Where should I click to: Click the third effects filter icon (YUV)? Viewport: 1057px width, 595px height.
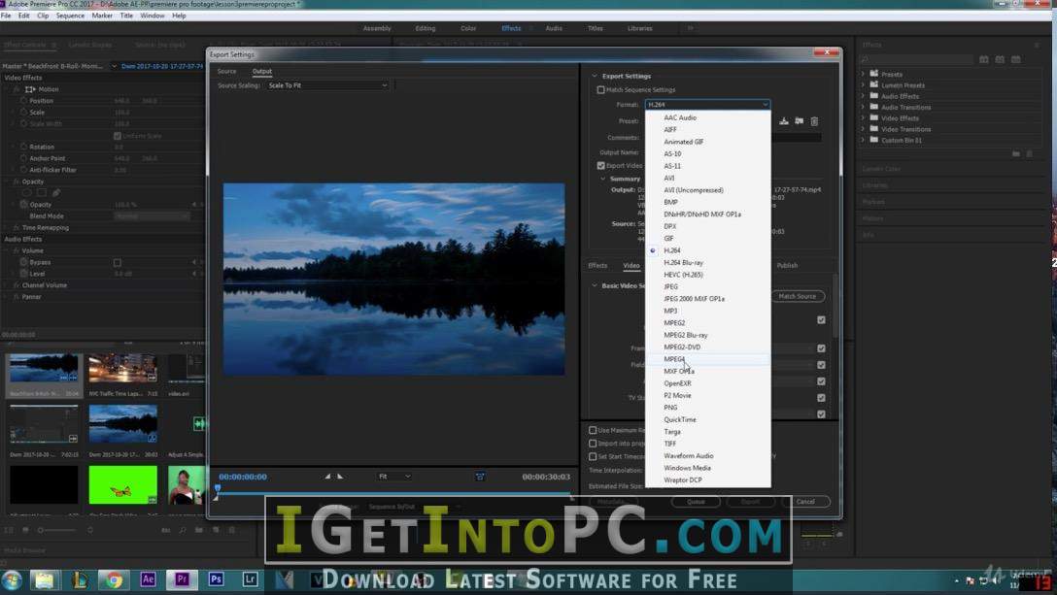(x=1016, y=59)
